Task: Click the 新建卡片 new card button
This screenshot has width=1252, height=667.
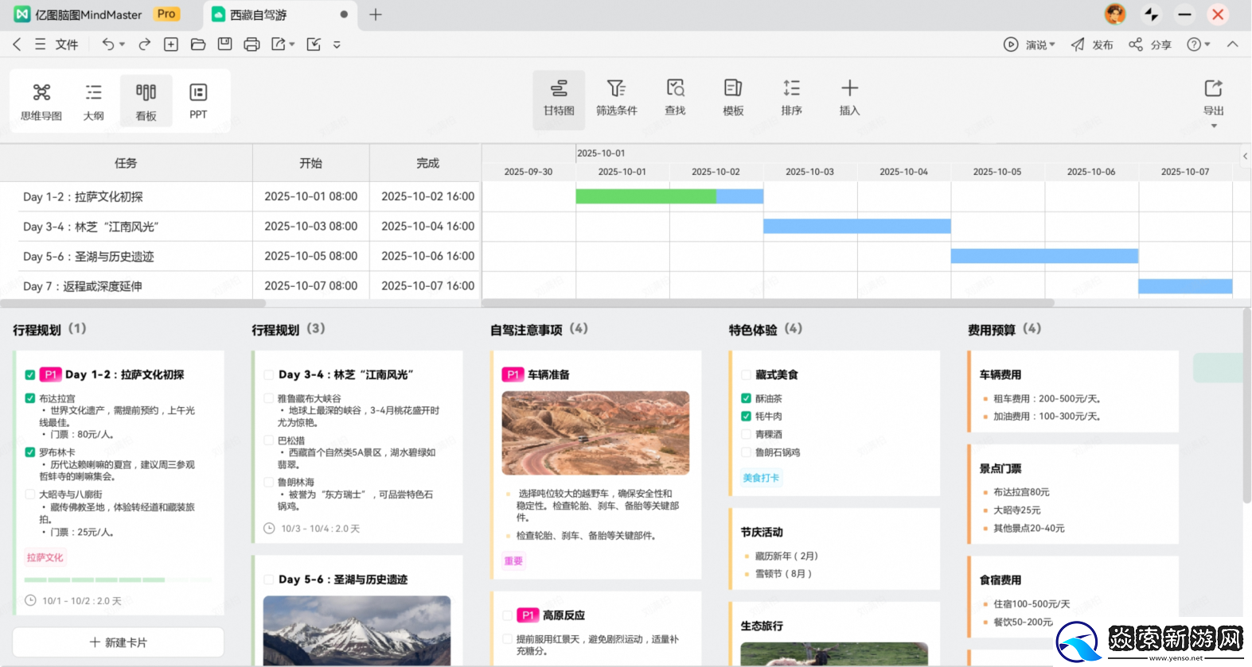Action: click(118, 642)
